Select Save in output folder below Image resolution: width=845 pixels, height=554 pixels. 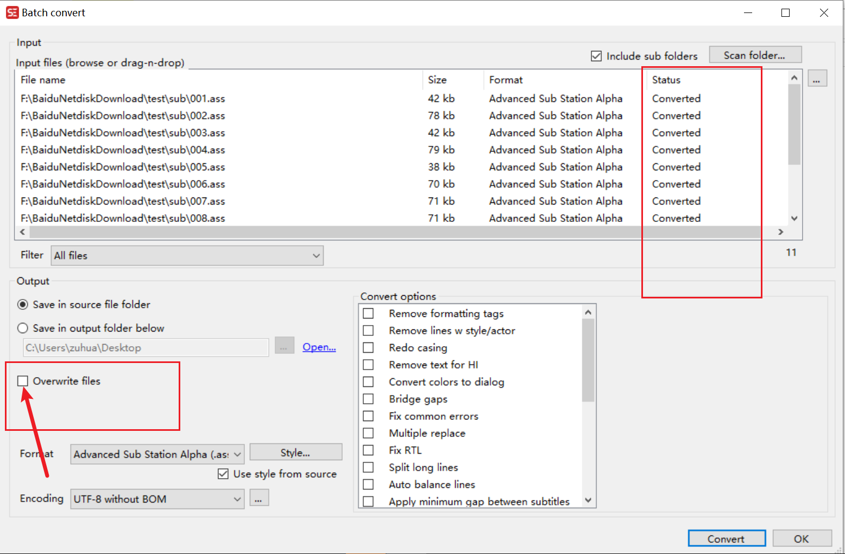(22, 328)
